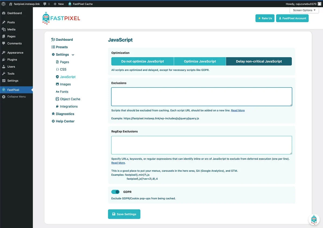This screenshot has height=228, width=323.
Task: Open the Integrations settings tab
Action: [x=66, y=106]
